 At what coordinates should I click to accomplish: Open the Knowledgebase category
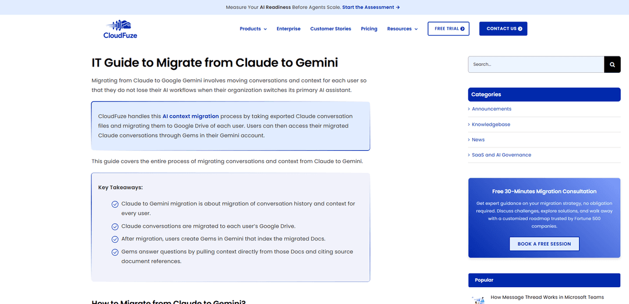coord(491,124)
